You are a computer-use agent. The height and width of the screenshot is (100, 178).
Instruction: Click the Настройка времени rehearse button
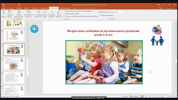pyautogui.click(x=51, y=14)
